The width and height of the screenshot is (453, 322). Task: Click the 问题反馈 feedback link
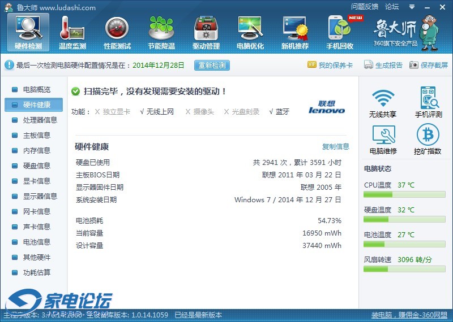(365, 7)
